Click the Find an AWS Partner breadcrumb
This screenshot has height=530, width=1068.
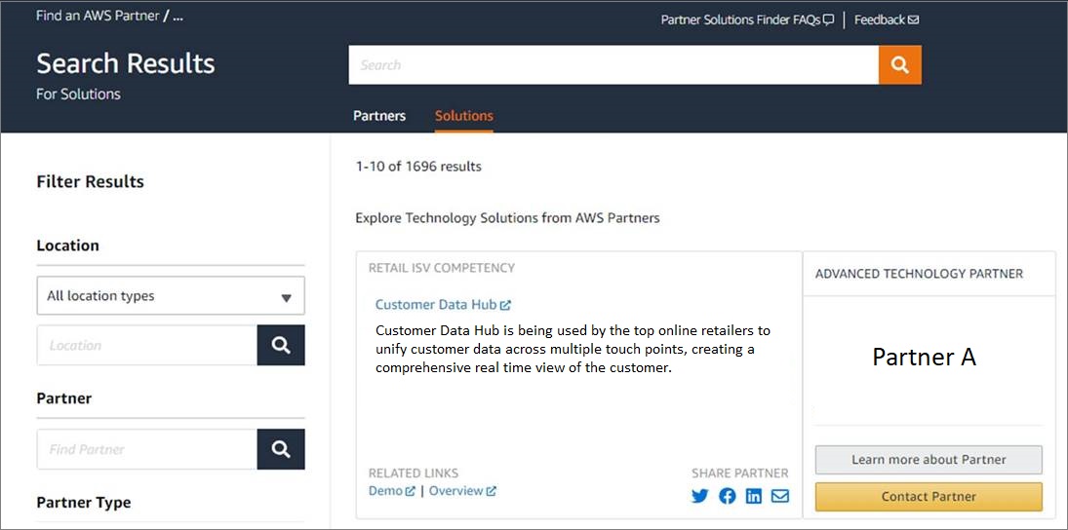tap(98, 16)
